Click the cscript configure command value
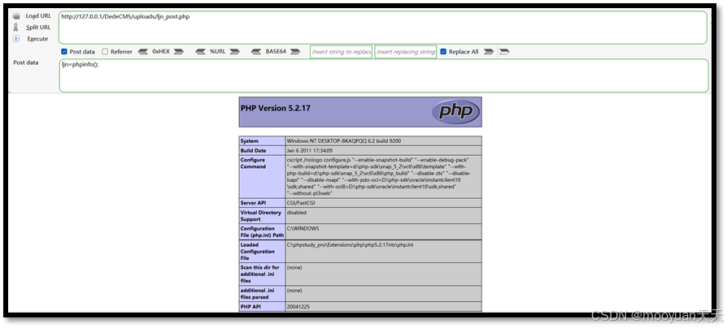The image size is (727, 328). pyautogui.click(x=380, y=176)
